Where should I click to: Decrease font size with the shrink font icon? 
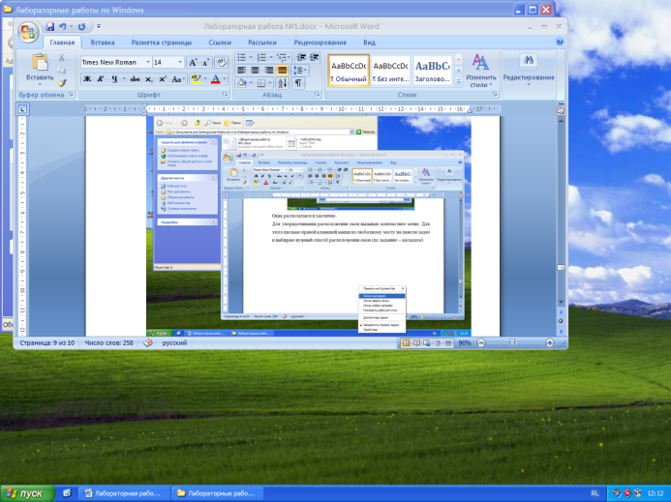206,63
